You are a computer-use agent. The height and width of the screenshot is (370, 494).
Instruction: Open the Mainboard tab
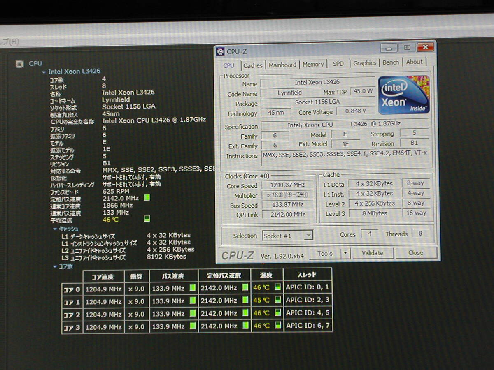282,65
